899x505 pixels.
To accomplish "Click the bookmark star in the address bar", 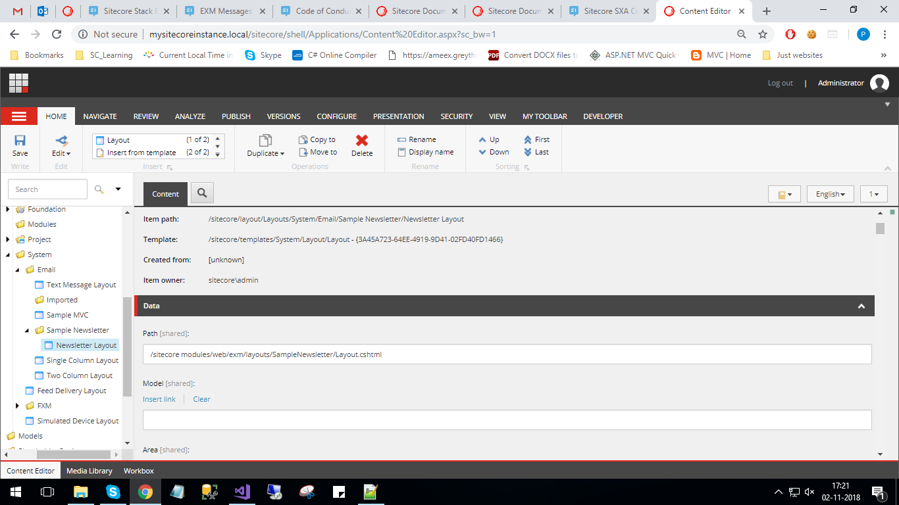I will [x=763, y=34].
